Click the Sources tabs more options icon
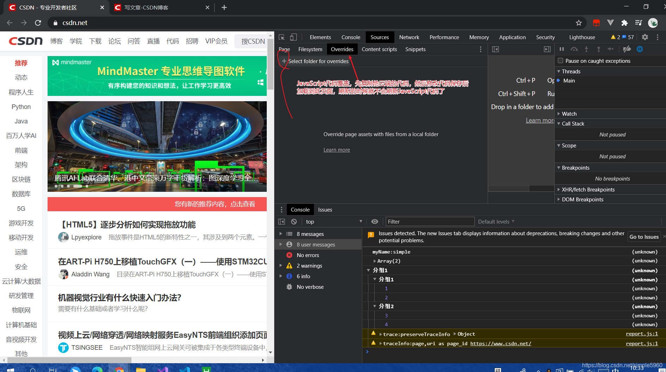666x372 pixels. (x=481, y=49)
